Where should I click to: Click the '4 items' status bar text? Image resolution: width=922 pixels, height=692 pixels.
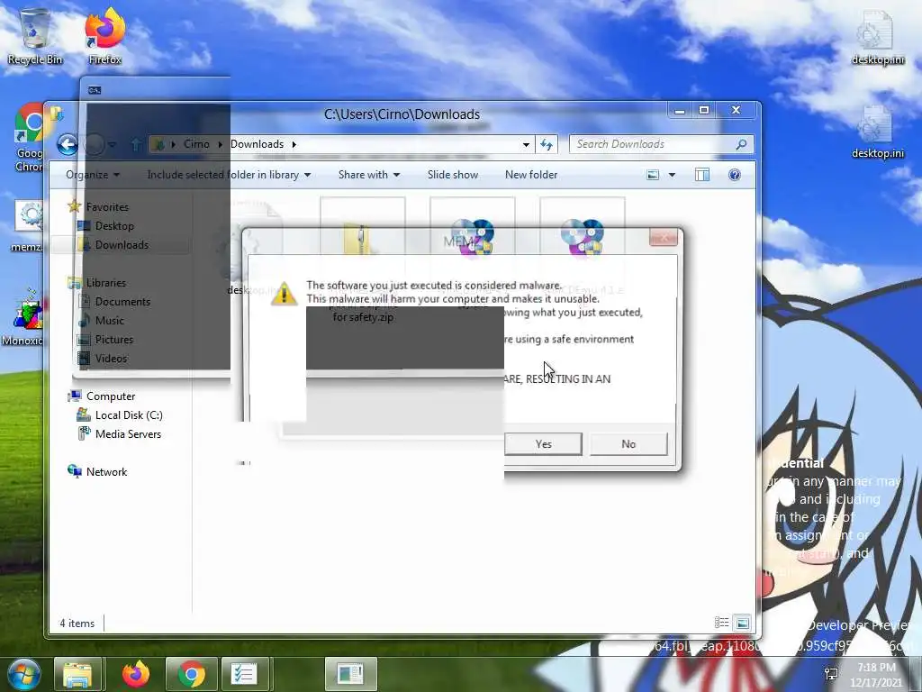77,624
